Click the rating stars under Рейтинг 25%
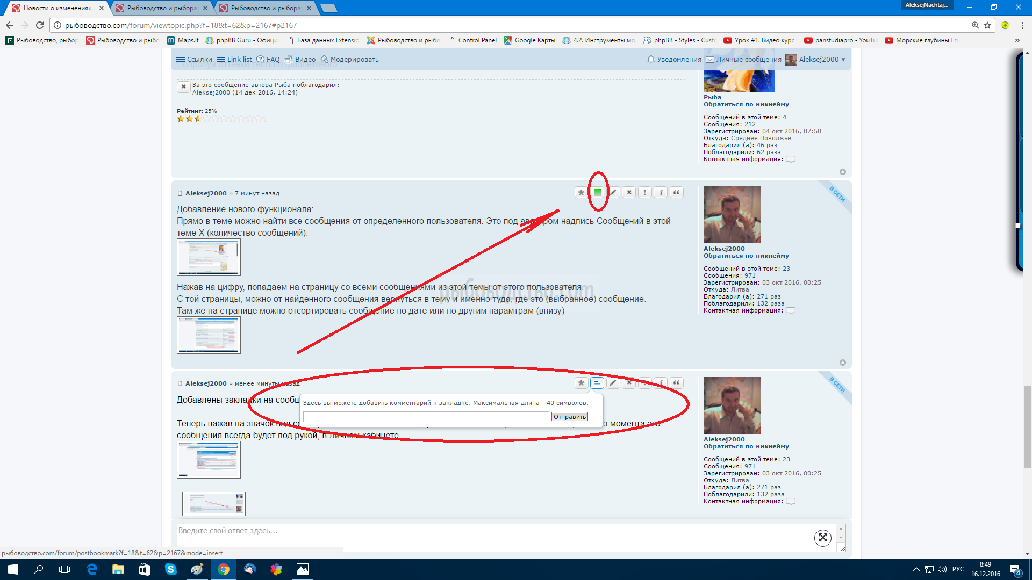The image size is (1032, 580). [221, 119]
